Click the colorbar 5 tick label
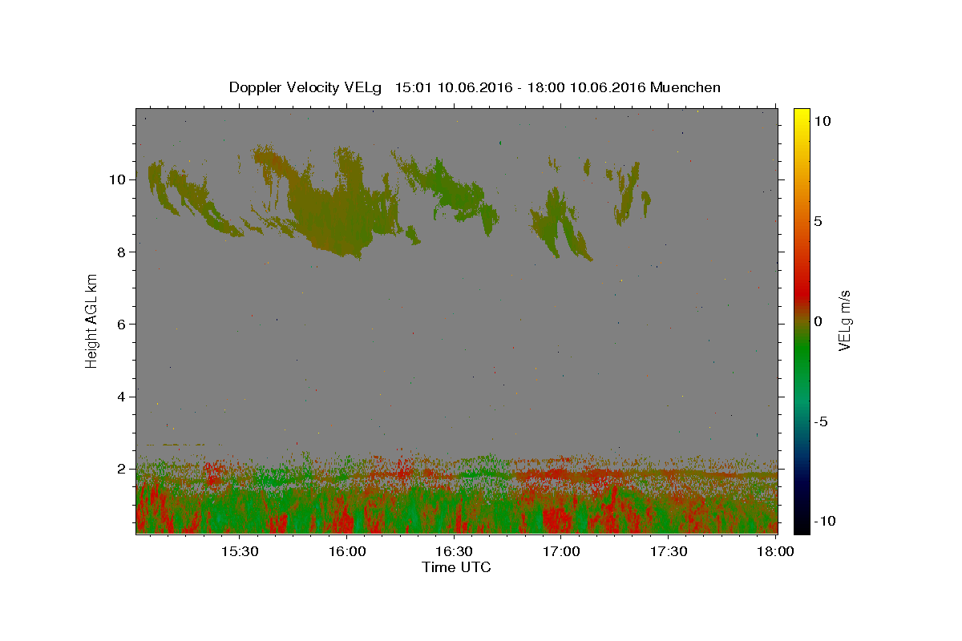 [x=819, y=221]
